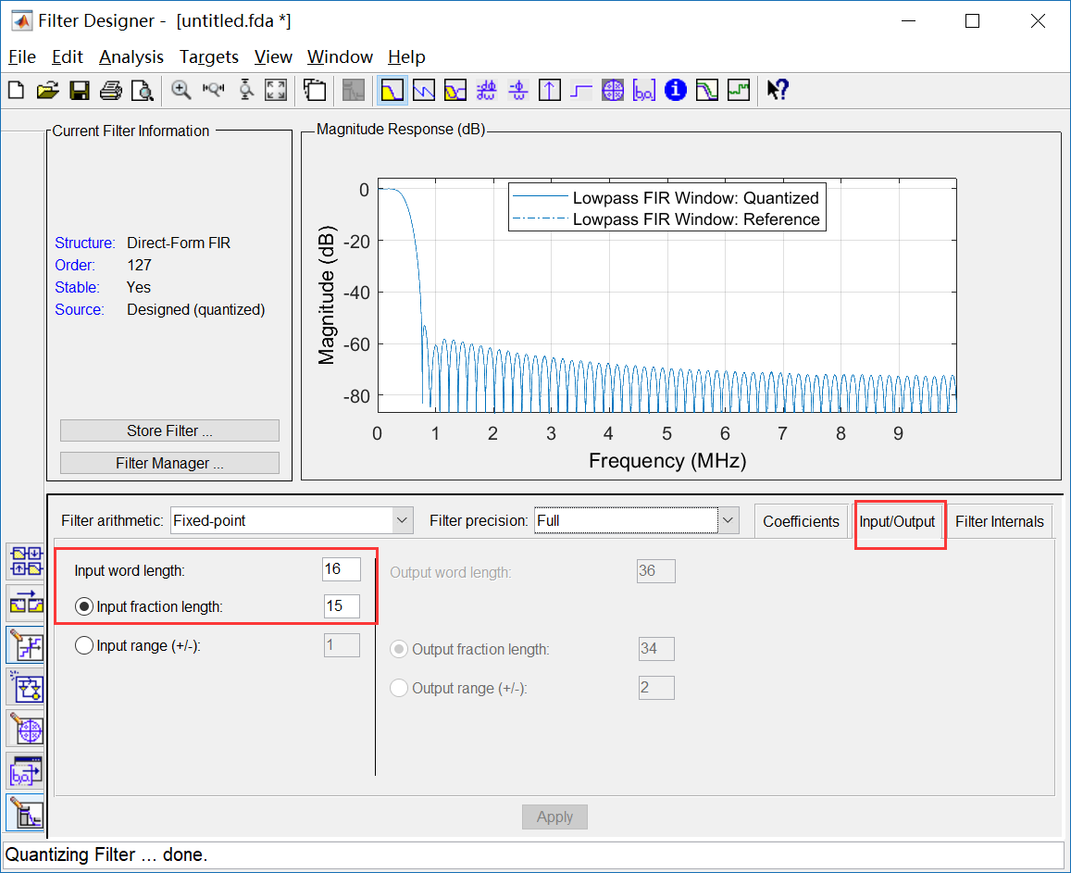Click the Input fraction length field
This screenshot has height=873, width=1071.
(342, 605)
